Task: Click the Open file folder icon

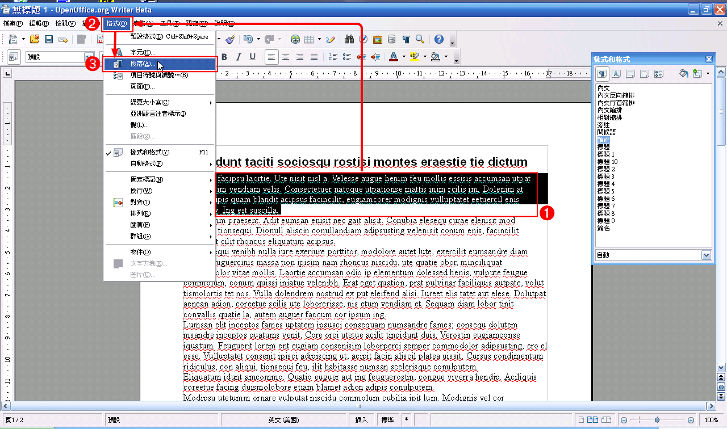Action: point(35,39)
